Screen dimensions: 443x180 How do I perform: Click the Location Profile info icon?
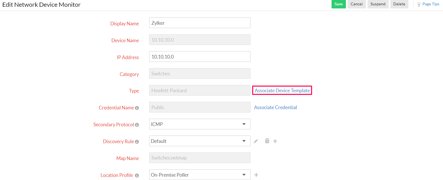tap(137, 175)
